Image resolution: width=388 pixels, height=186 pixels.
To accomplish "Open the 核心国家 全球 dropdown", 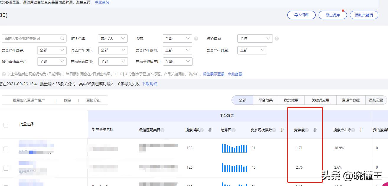I will click(255, 38).
